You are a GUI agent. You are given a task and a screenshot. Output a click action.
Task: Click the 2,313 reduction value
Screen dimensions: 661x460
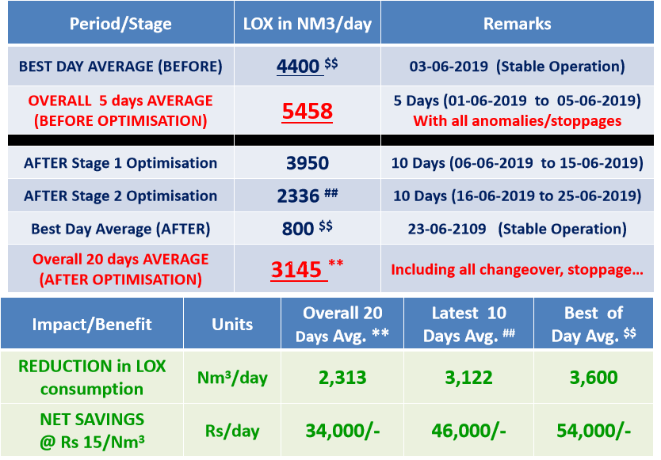pyautogui.click(x=342, y=378)
